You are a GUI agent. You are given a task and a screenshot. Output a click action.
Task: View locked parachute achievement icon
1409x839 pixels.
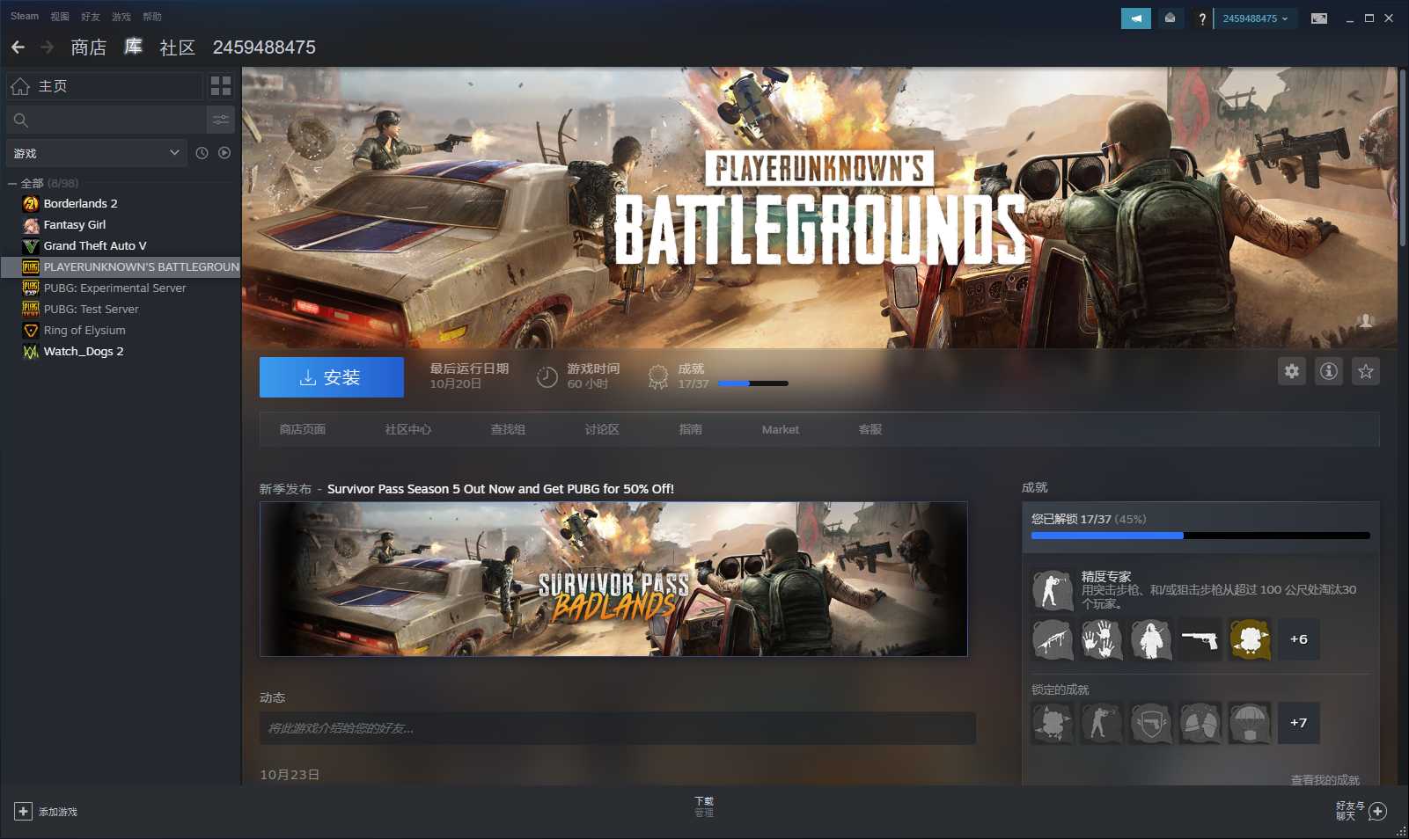1250,723
